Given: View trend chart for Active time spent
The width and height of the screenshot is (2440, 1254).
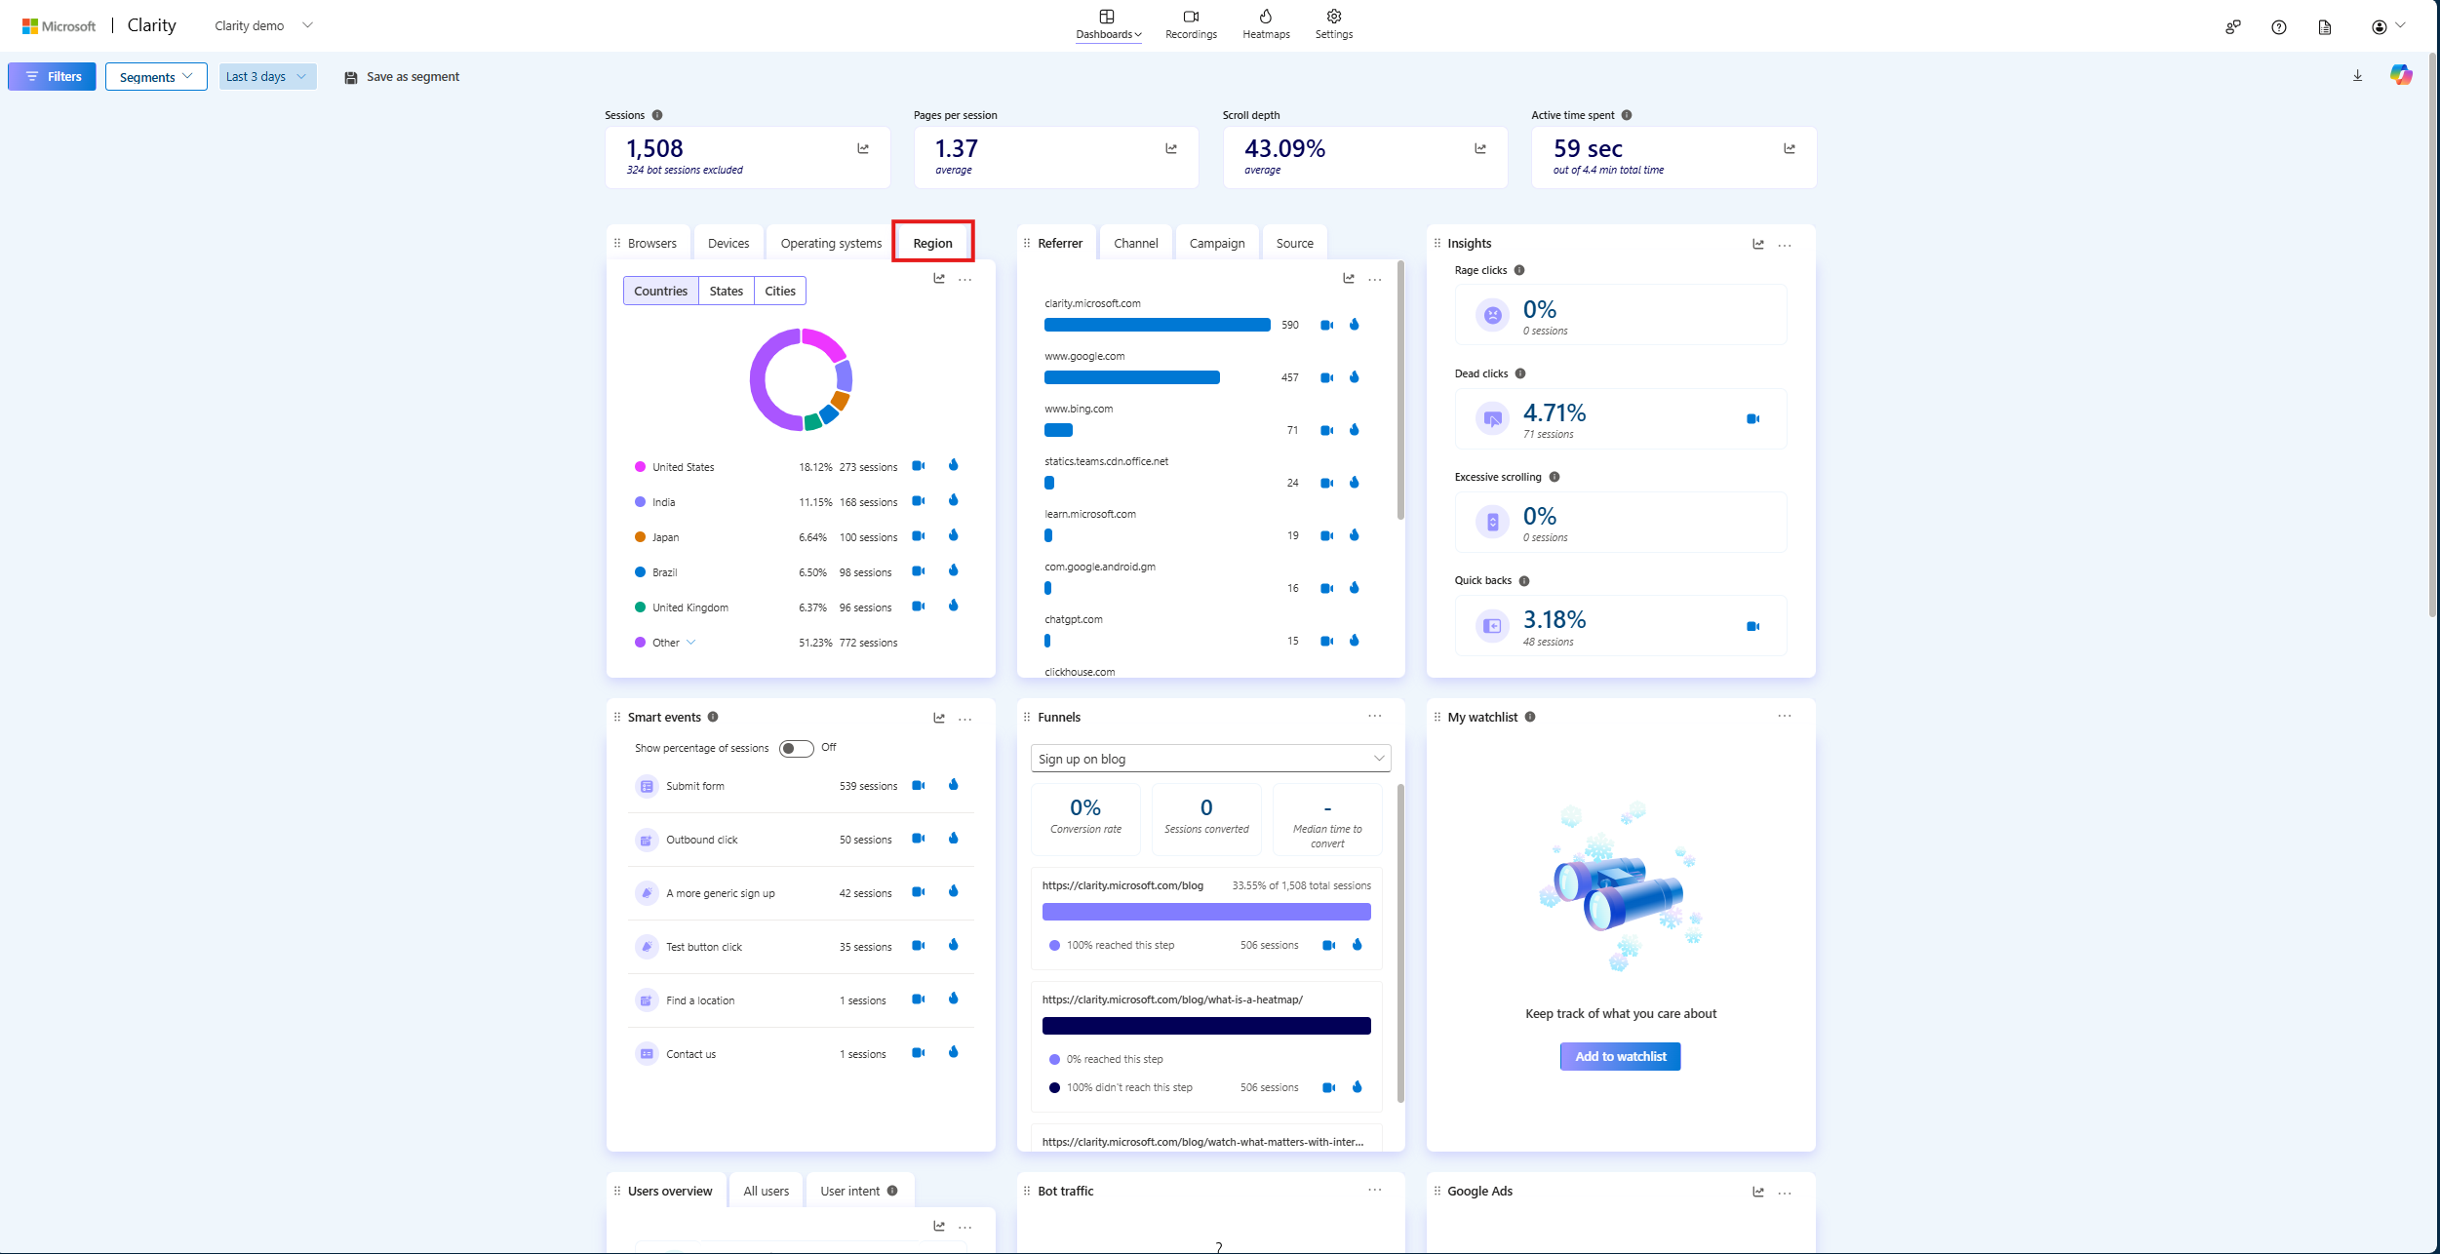Looking at the screenshot, I should pos(1790,149).
